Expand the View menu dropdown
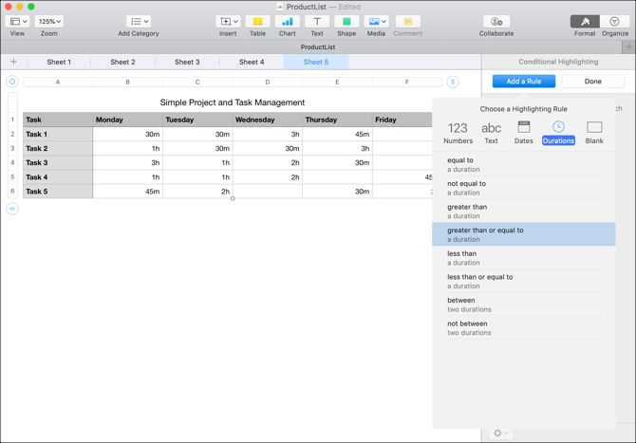Screen dimensions: 636x443 pyautogui.click(x=19, y=22)
